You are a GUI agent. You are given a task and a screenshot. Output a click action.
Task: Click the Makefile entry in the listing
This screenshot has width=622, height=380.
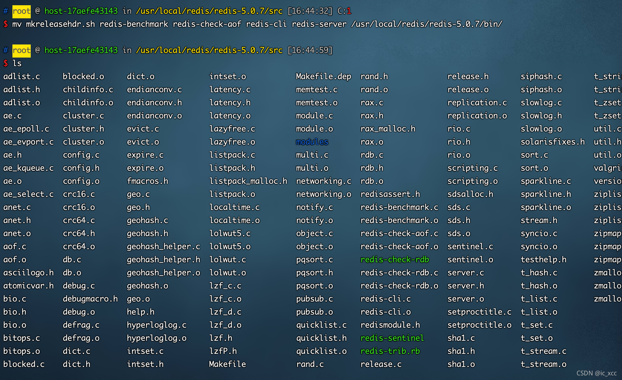tap(227, 364)
